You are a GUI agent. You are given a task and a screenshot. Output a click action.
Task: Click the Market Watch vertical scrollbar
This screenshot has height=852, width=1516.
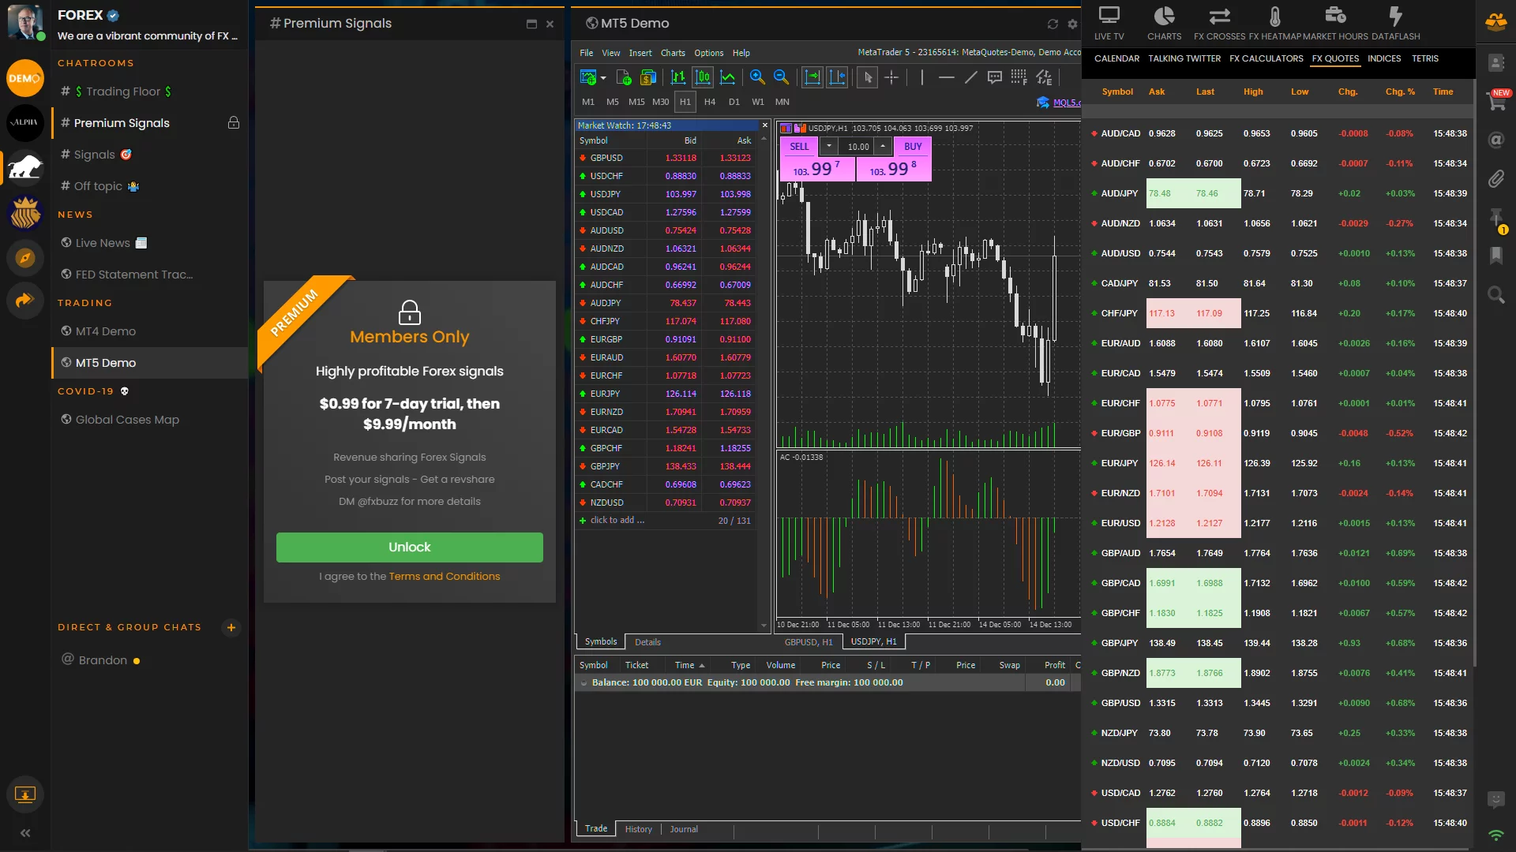point(764,379)
